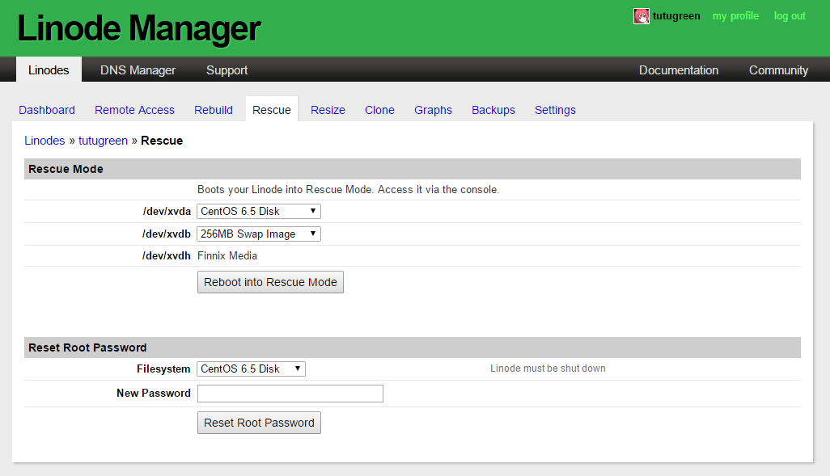Select the Rescue subtab

[272, 109]
